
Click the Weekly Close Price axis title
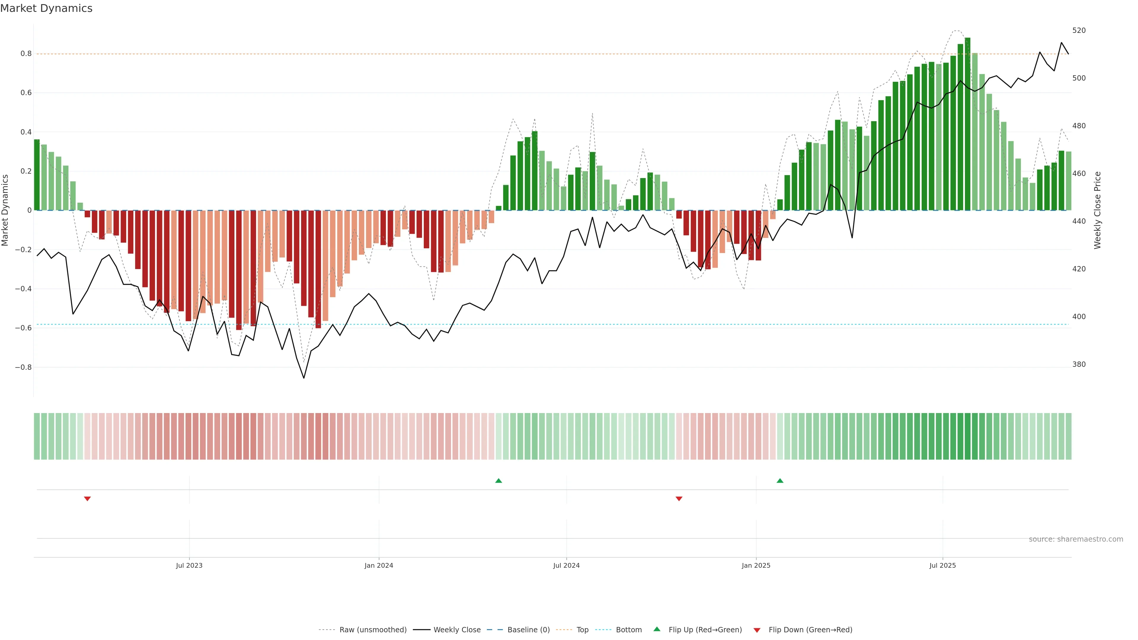coord(1097,210)
